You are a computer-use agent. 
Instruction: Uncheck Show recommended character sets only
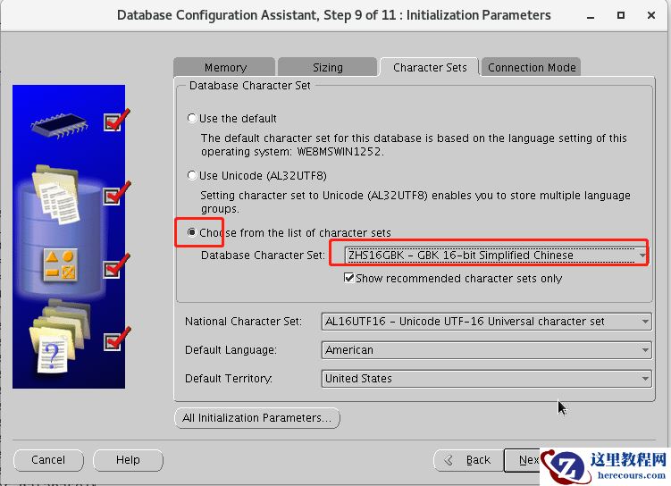348,278
